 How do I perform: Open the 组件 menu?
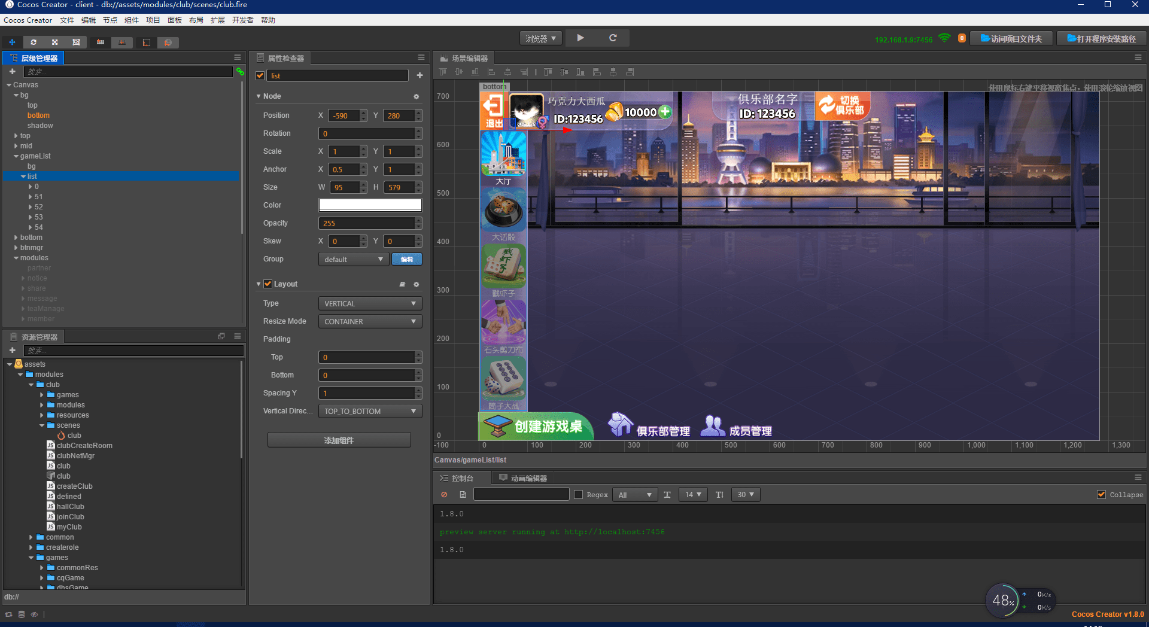132,20
